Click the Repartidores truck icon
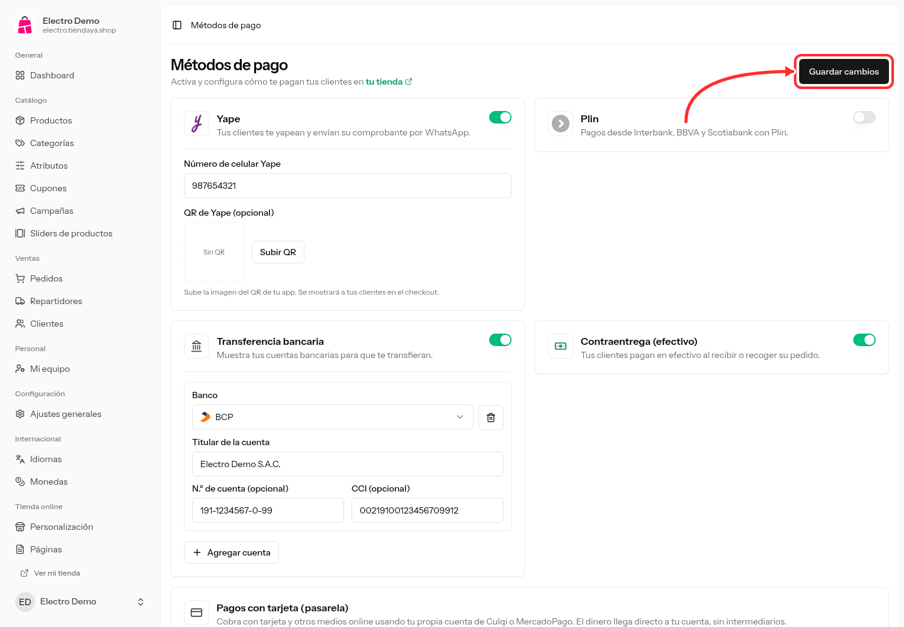The height and width of the screenshot is (627, 904). tap(20, 301)
